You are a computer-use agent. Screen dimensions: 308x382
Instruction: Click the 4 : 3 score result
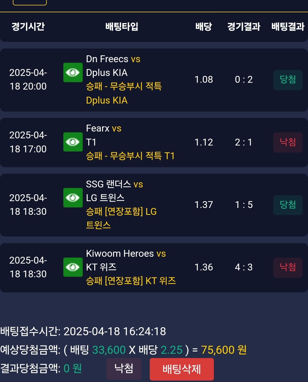point(244,267)
